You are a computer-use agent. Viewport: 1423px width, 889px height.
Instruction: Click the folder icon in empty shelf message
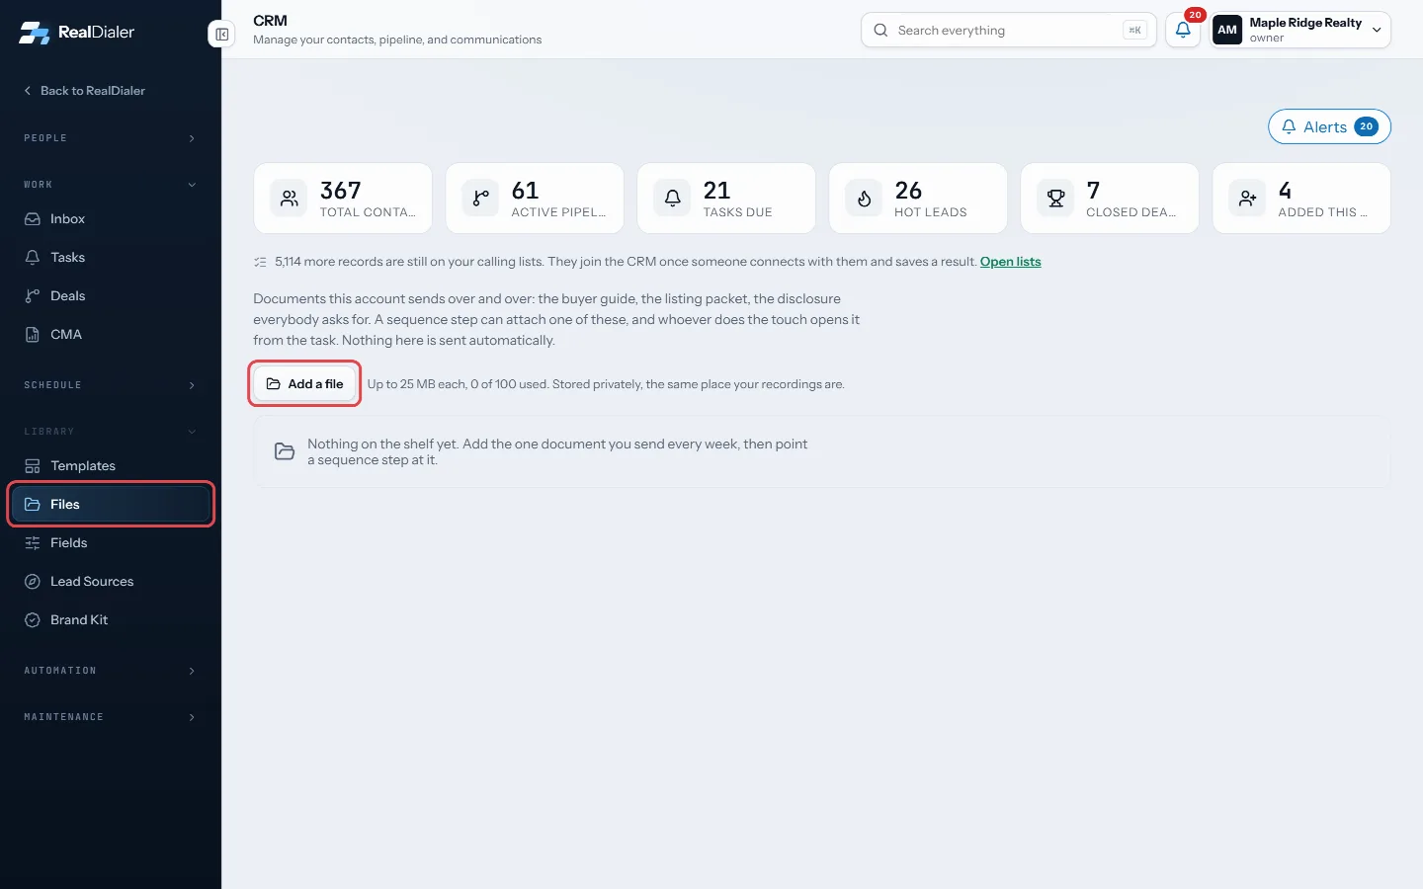click(285, 451)
